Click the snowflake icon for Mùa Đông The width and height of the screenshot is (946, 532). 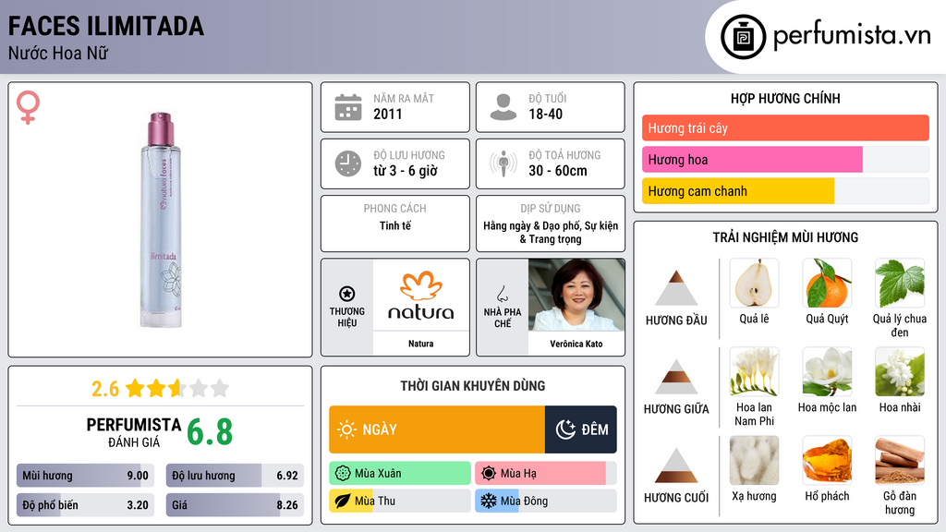click(489, 501)
